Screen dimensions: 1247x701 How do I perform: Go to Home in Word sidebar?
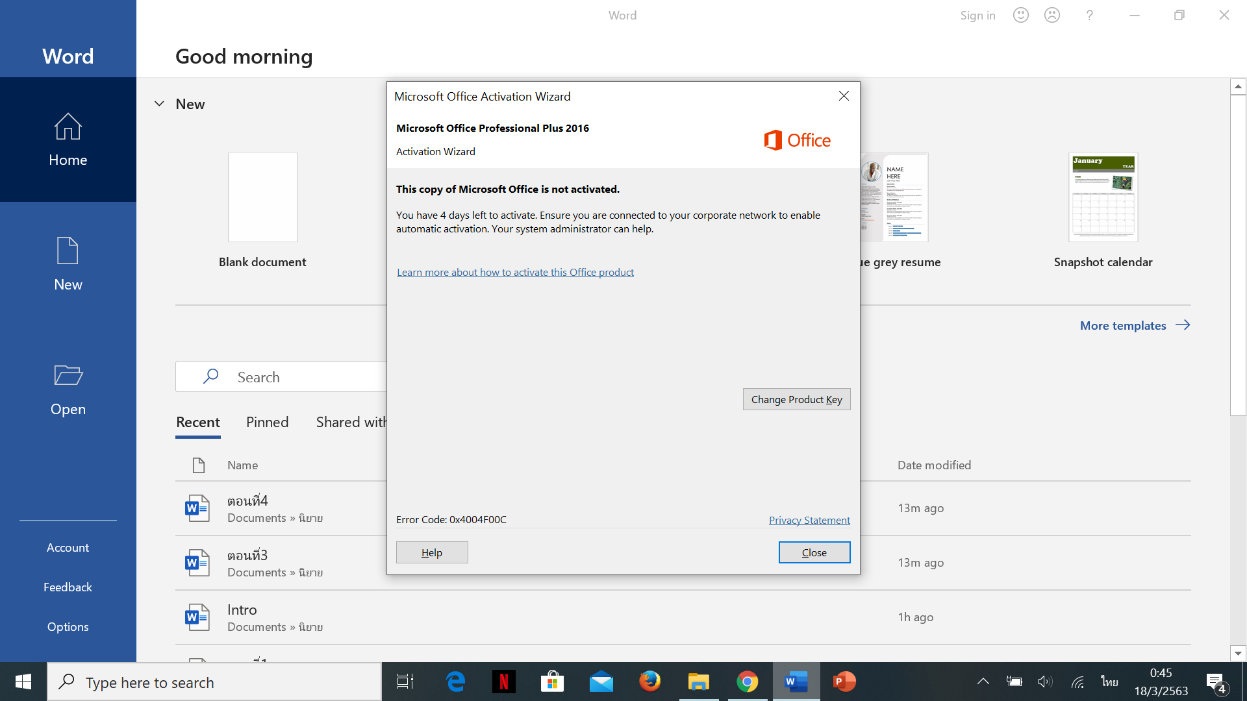(68, 140)
